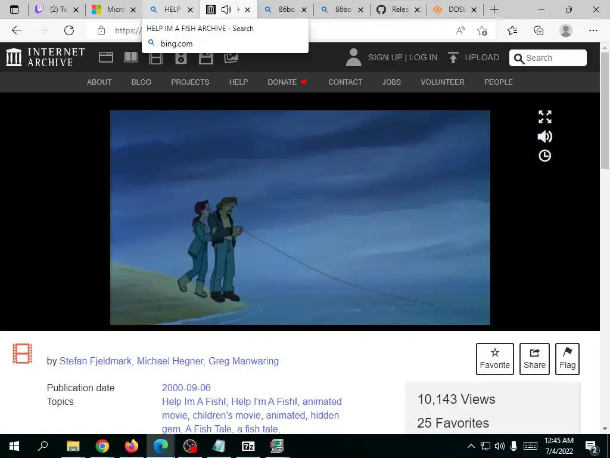Viewport: 610px width, 458px height.
Task: Open the Share button
Action: tap(534, 358)
